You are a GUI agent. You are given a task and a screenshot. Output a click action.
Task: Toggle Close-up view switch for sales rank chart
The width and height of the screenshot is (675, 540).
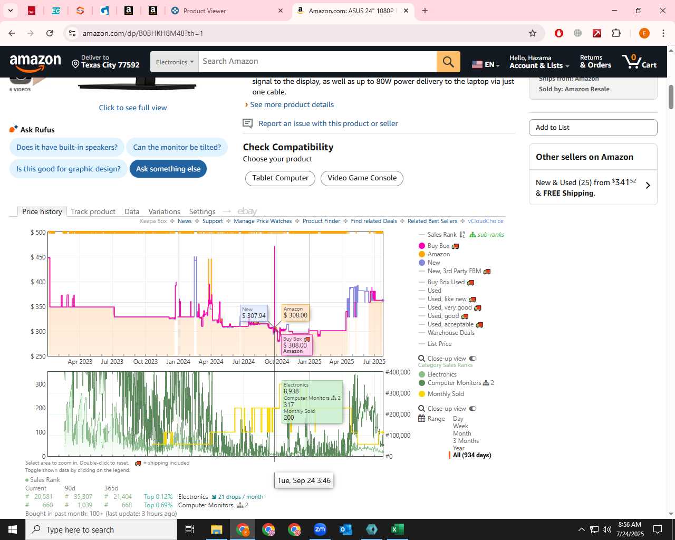pyautogui.click(x=472, y=409)
